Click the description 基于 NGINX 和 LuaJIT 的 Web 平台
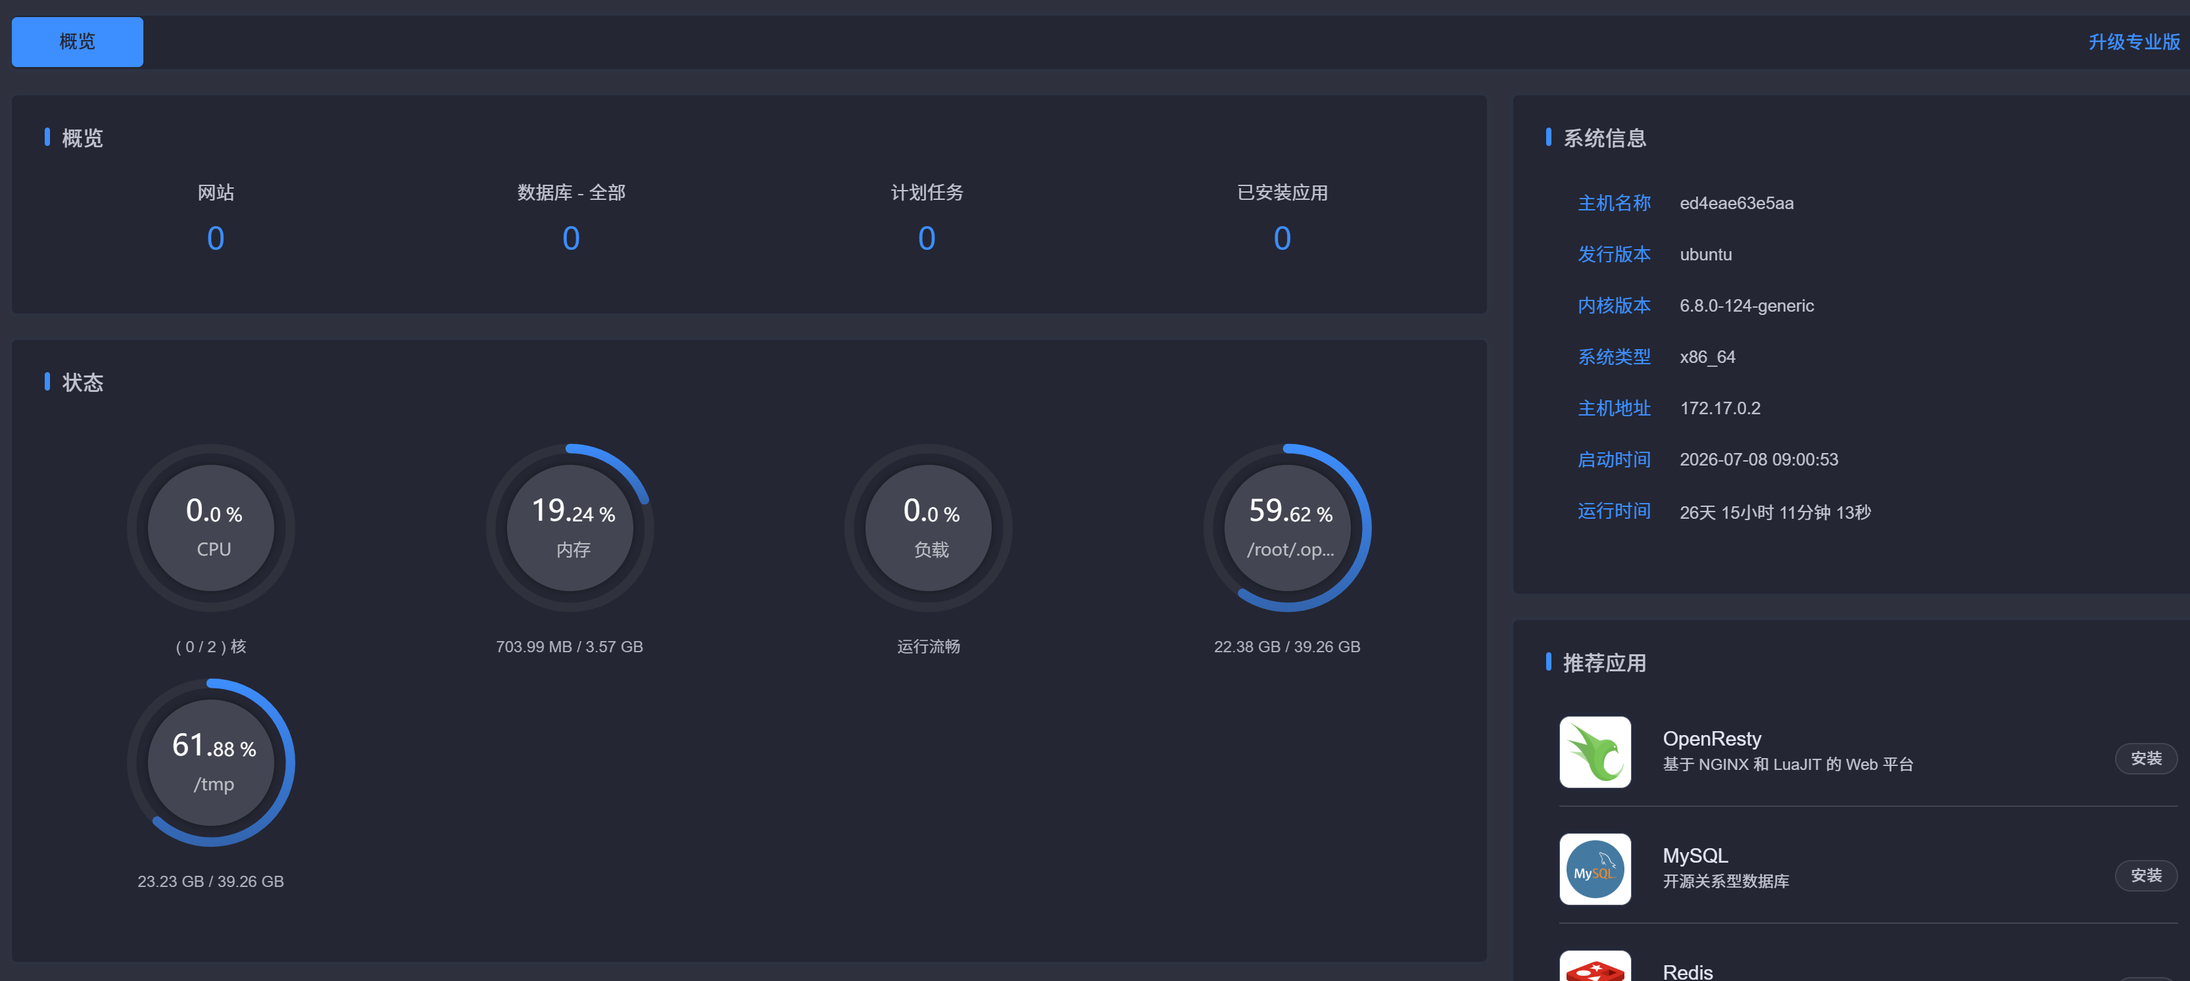2190x981 pixels. [1788, 764]
